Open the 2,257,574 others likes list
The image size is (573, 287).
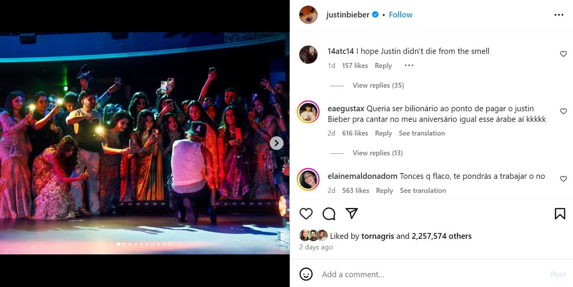click(x=441, y=236)
